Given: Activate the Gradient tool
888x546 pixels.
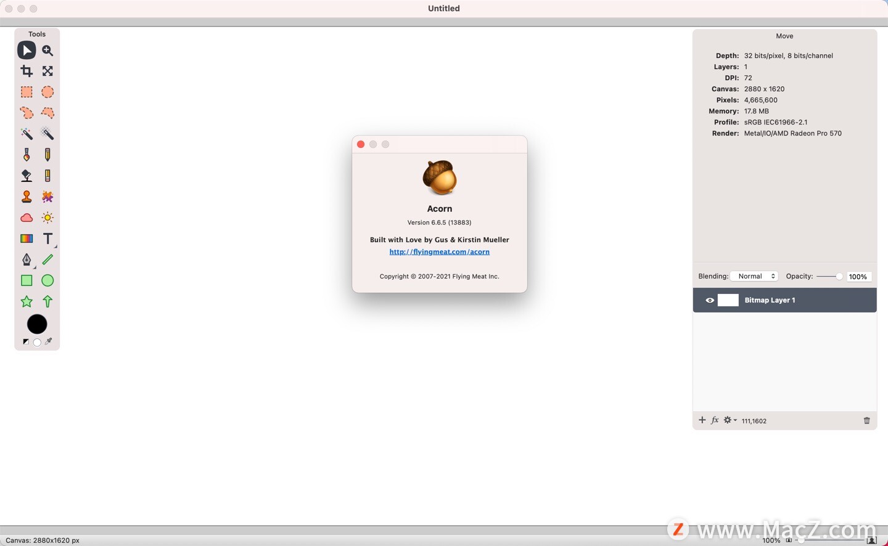Looking at the screenshot, I should coord(27,238).
